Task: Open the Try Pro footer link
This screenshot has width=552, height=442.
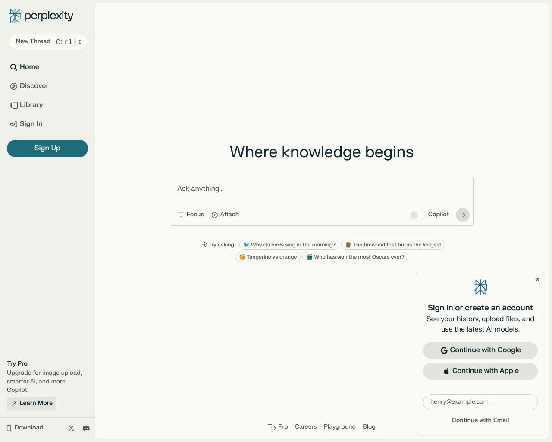Action: point(278,427)
